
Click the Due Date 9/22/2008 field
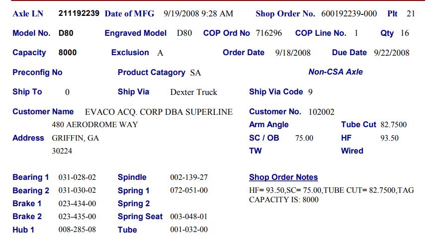pyautogui.click(x=392, y=53)
